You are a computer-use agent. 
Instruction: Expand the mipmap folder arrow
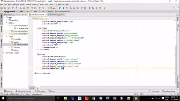9,47
